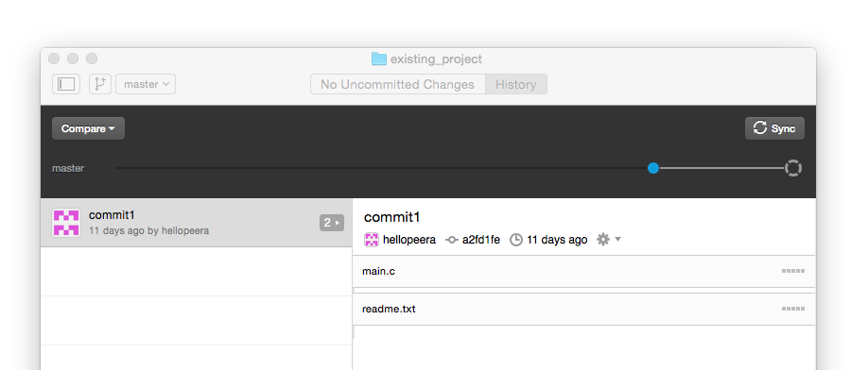Screen dimensions: 851x370
Task: Expand the 2 changed files badge
Action: [x=332, y=223]
